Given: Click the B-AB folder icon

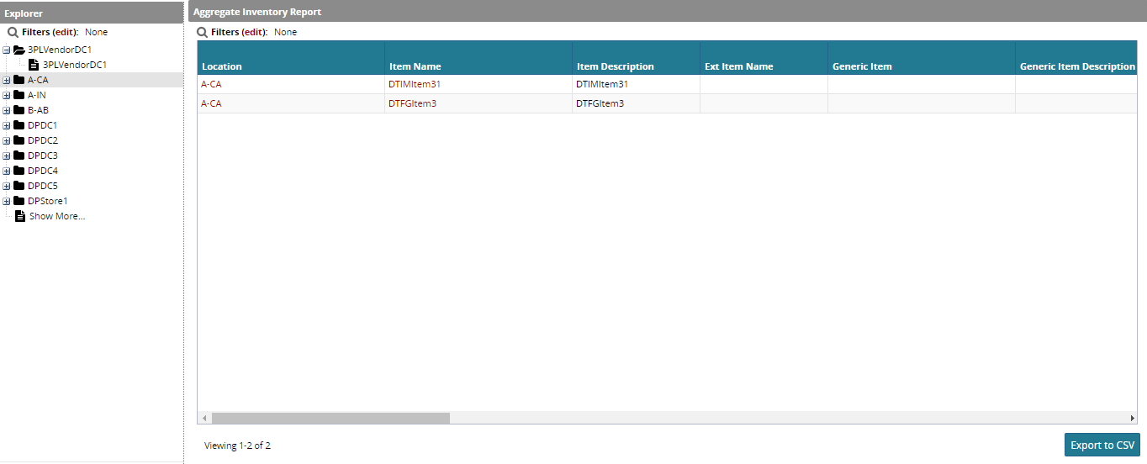Looking at the screenshot, I should (x=19, y=110).
